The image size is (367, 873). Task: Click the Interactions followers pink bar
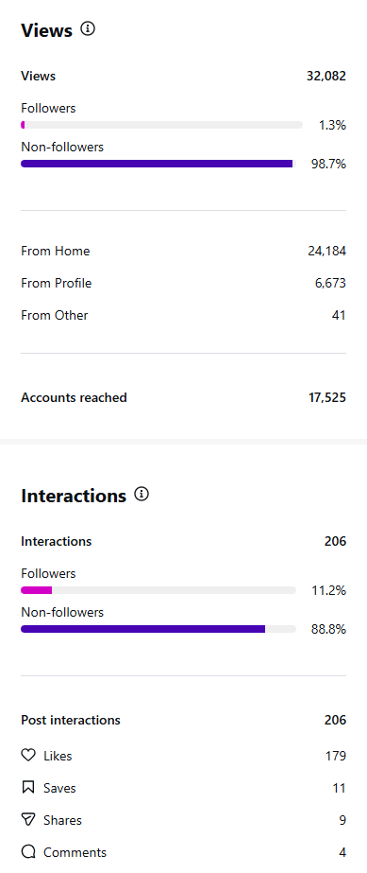pos(36,590)
